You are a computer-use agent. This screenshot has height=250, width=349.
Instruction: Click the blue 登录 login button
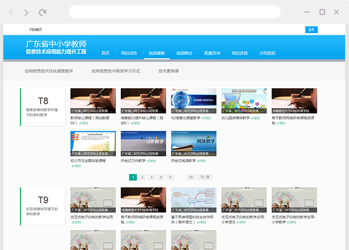click(311, 29)
